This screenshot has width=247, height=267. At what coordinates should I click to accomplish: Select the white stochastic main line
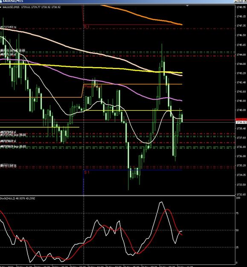(x=161, y=202)
